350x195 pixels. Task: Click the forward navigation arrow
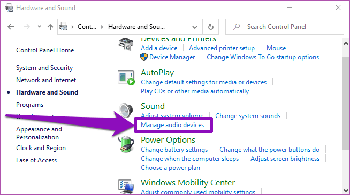[27, 27]
